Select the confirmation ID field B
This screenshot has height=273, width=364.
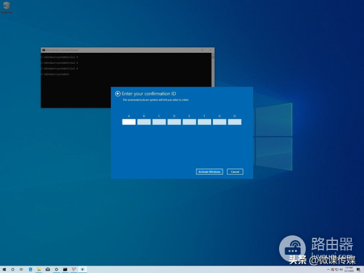144,122
